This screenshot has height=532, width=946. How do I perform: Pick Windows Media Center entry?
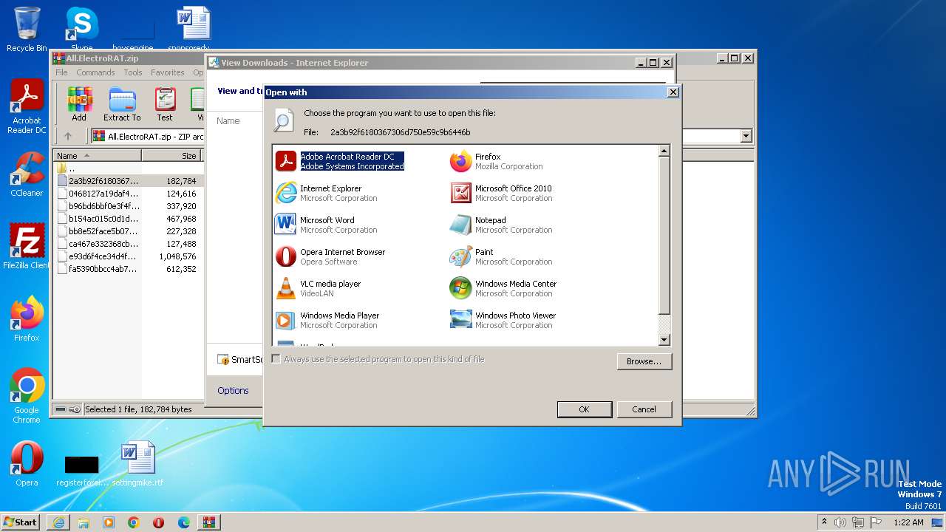click(503, 288)
